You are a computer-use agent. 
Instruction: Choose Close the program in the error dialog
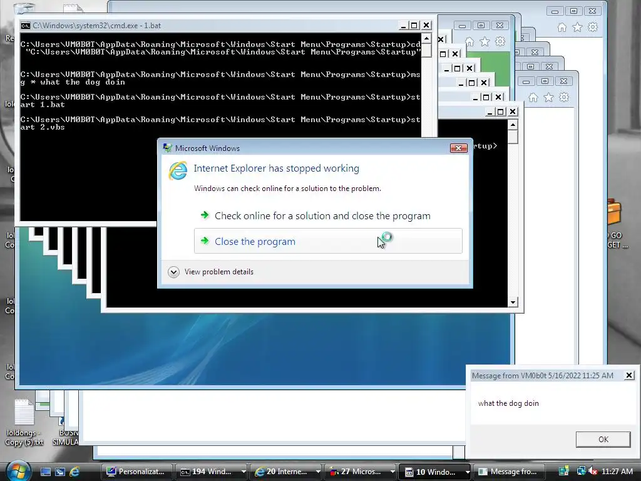(x=328, y=241)
